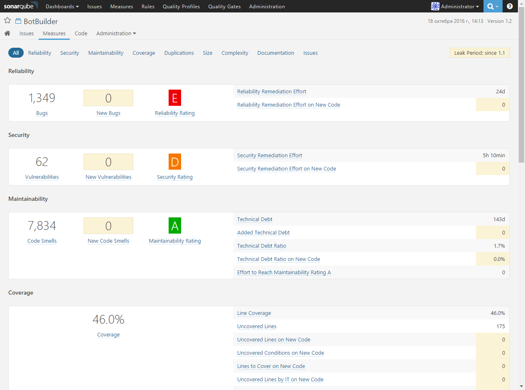This screenshot has height=390, width=525.
Task: Open Quality Gates from the top menu
Action: (224, 6)
